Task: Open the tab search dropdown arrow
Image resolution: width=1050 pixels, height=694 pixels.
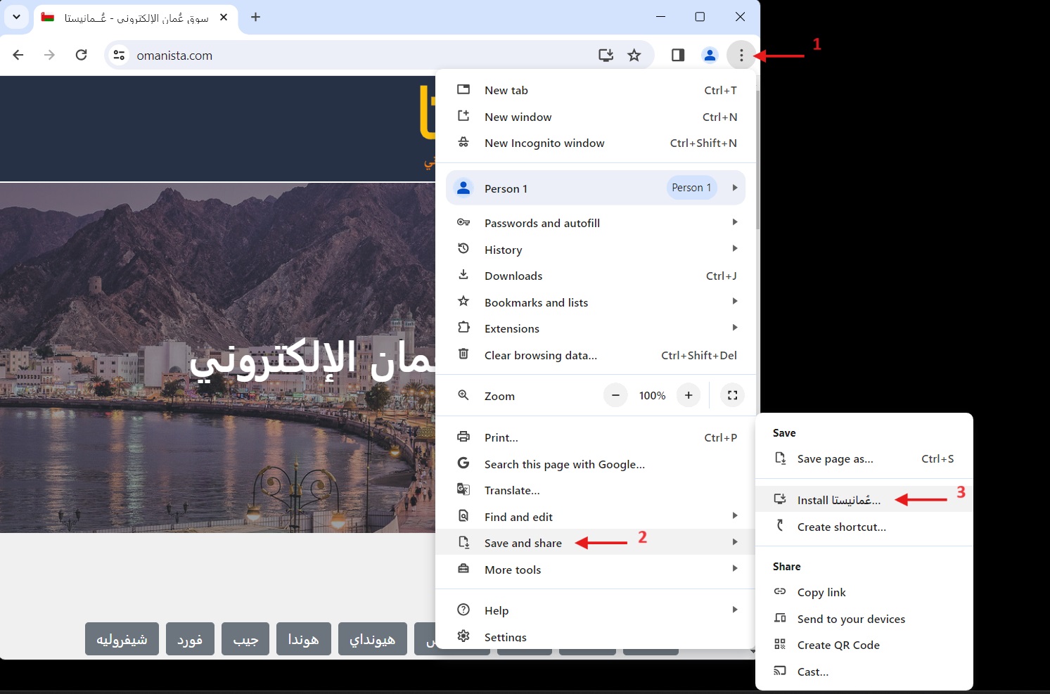Action: tap(16, 17)
